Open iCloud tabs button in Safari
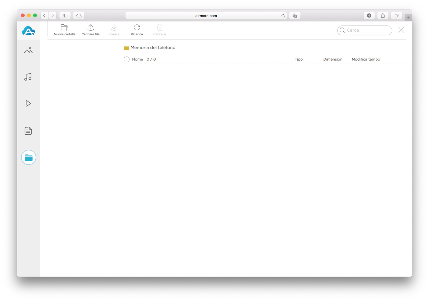The image size is (429, 301). [x=79, y=16]
